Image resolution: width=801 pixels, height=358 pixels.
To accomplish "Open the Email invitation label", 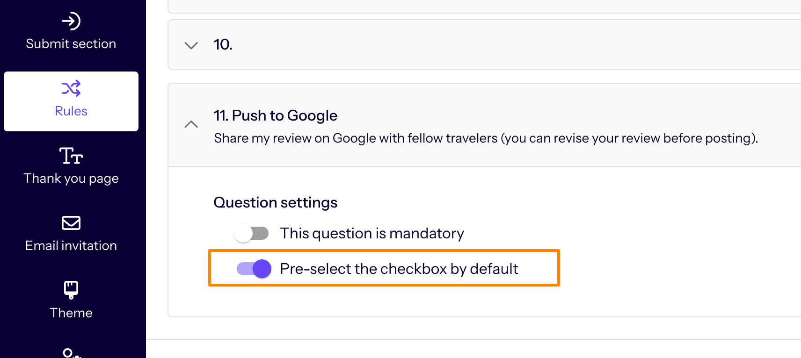I will pos(71,245).
